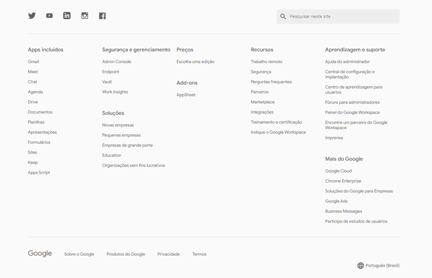This screenshot has width=432, height=278.
Task: Select Organizações sem fins lucrativos link
Action: [x=134, y=166]
